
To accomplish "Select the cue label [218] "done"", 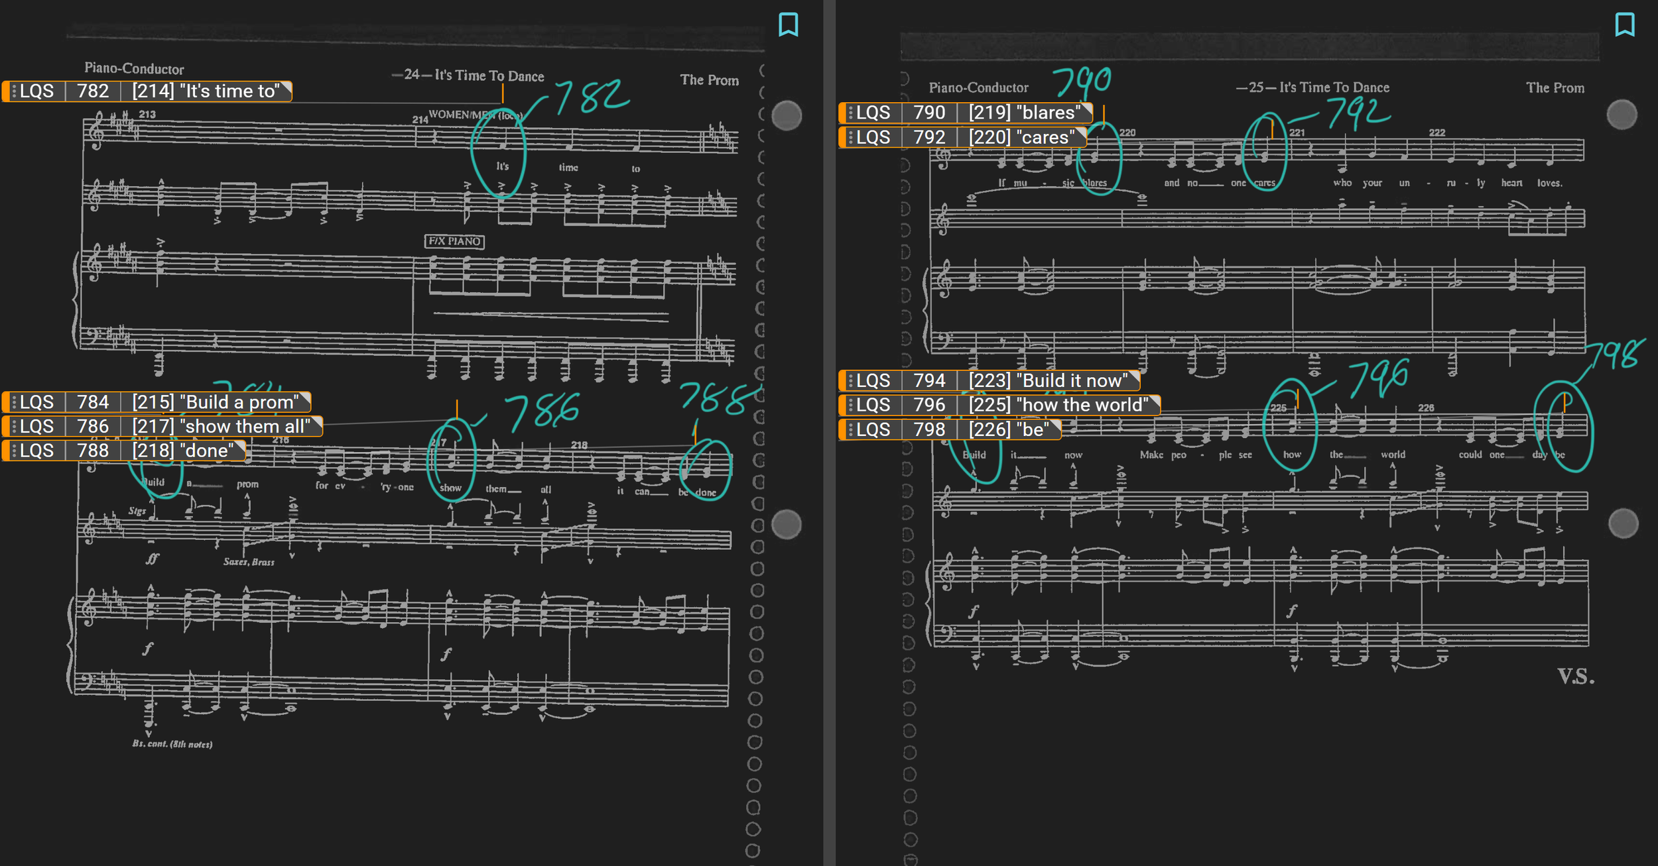I will tap(183, 451).
